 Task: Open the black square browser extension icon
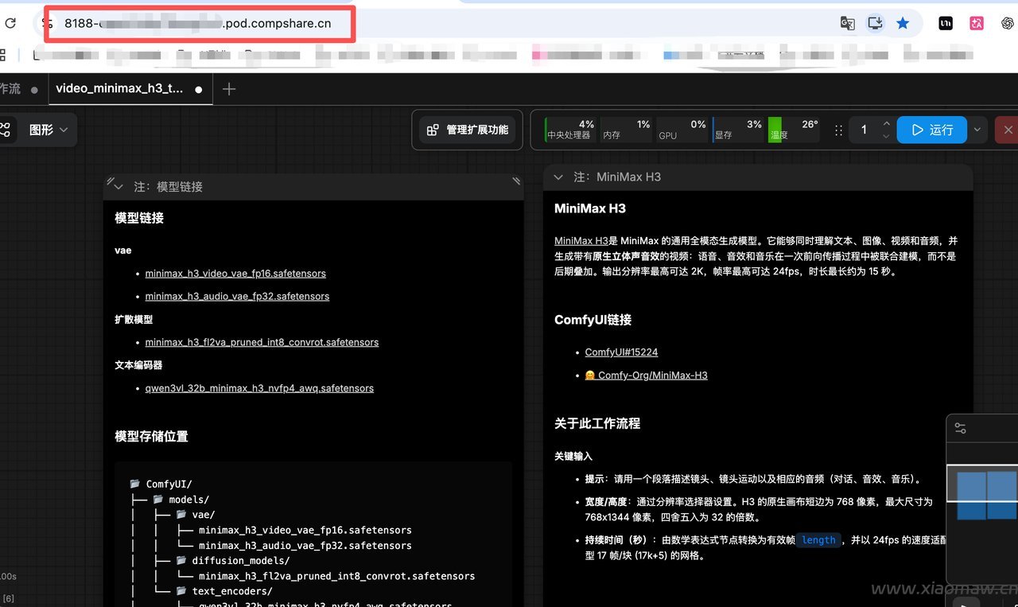(x=946, y=23)
